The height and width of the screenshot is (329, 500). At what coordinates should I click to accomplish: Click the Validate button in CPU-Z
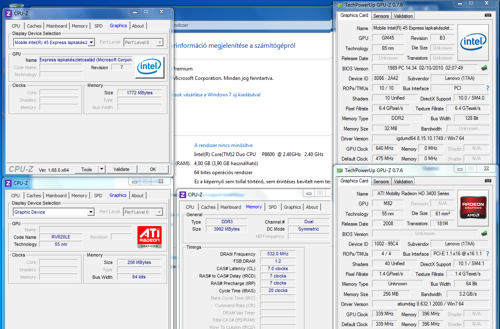[x=121, y=169]
